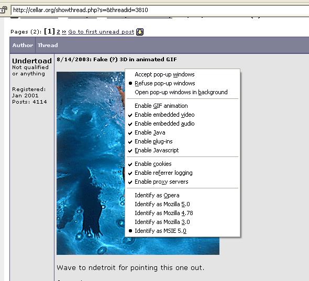Select Accept pop-up windows option

pyautogui.click(x=182, y=74)
